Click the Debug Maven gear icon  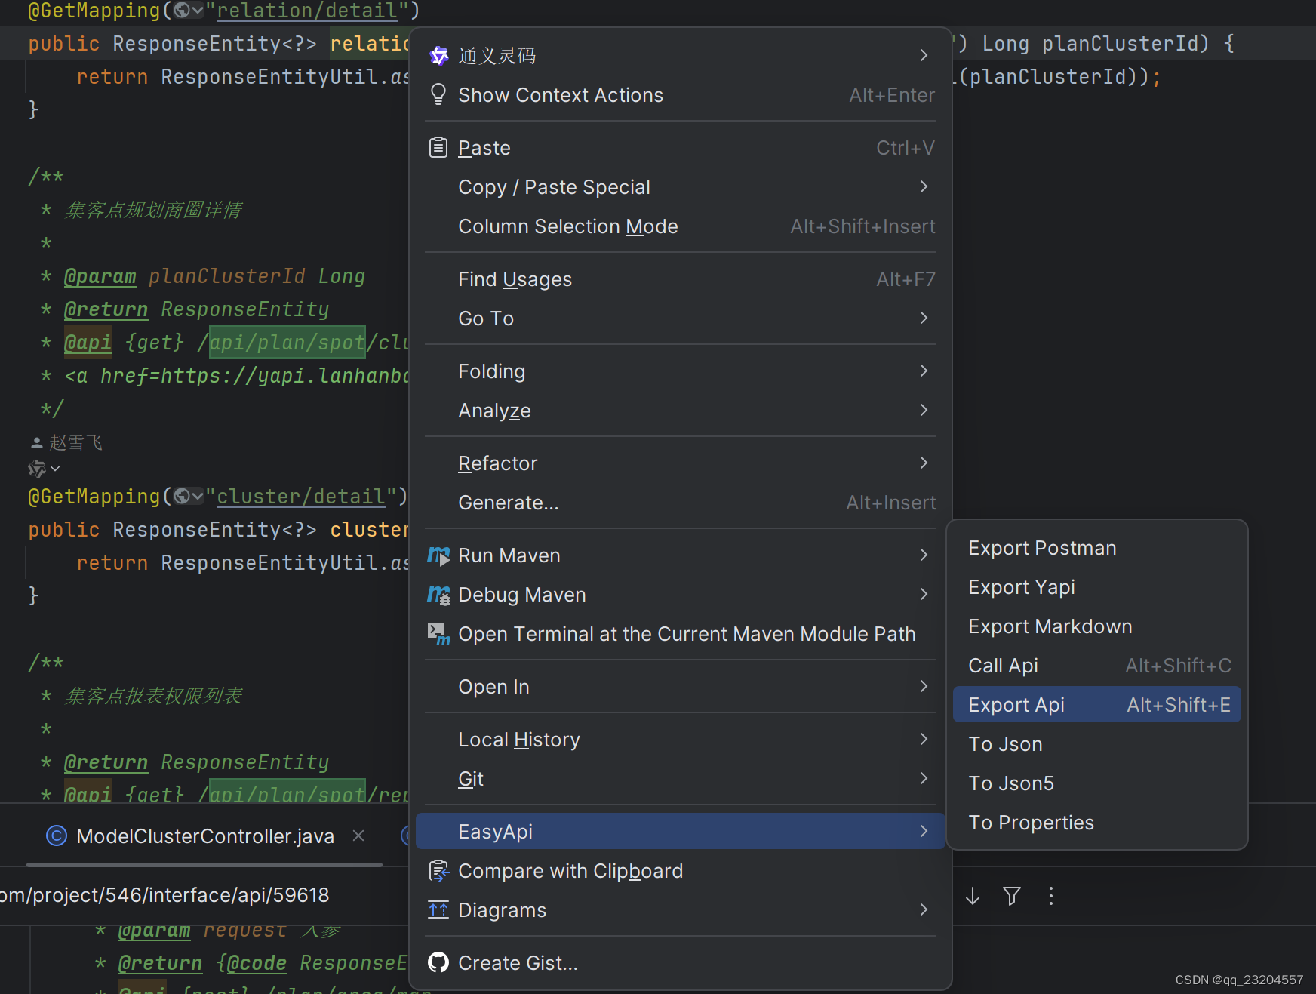click(438, 595)
